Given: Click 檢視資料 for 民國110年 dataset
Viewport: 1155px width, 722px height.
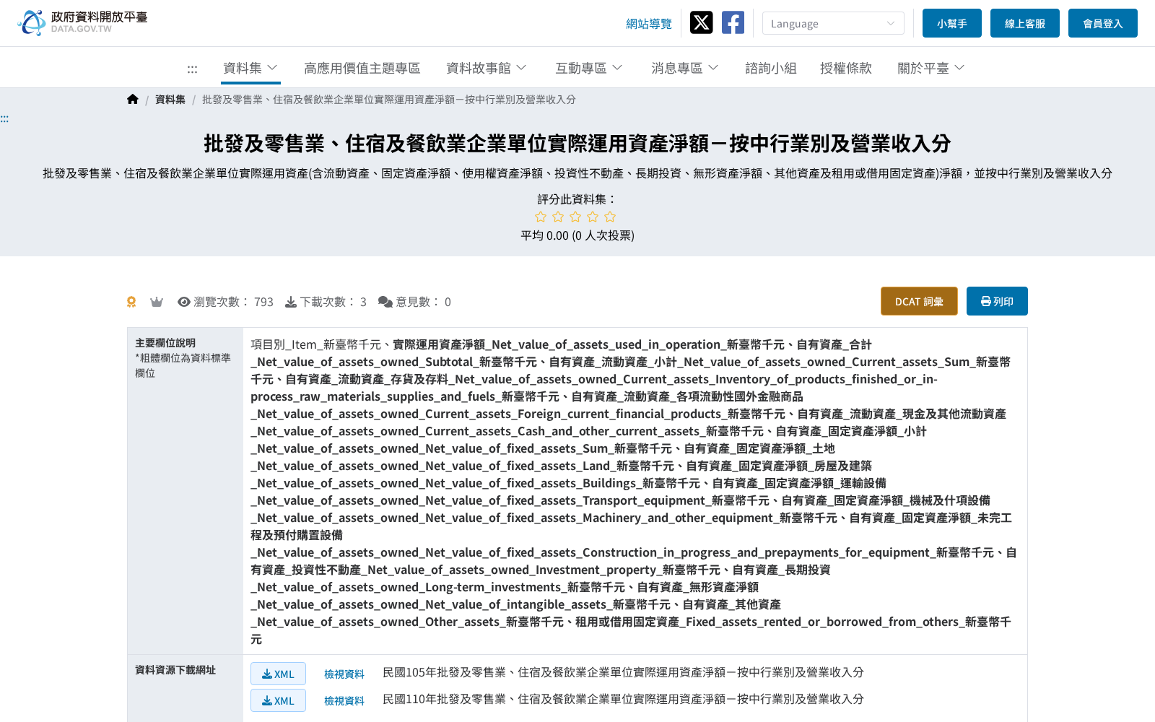Looking at the screenshot, I should [x=344, y=700].
